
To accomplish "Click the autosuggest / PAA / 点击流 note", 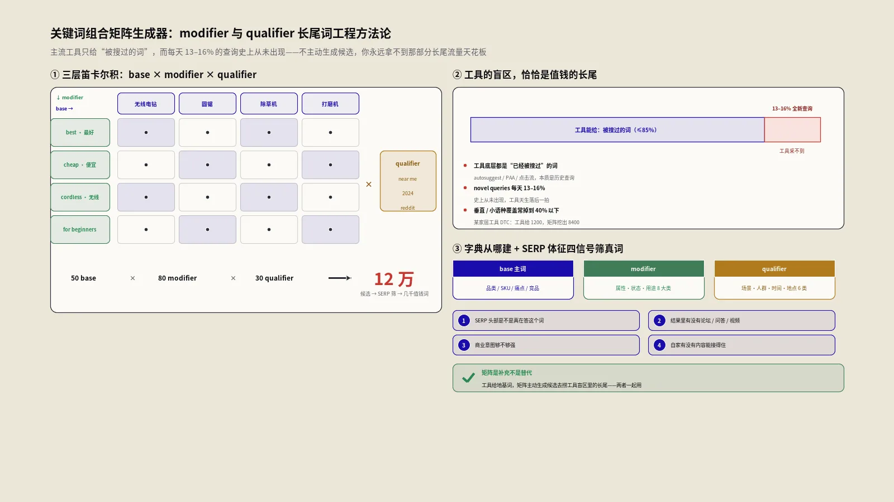I will tap(524, 178).
